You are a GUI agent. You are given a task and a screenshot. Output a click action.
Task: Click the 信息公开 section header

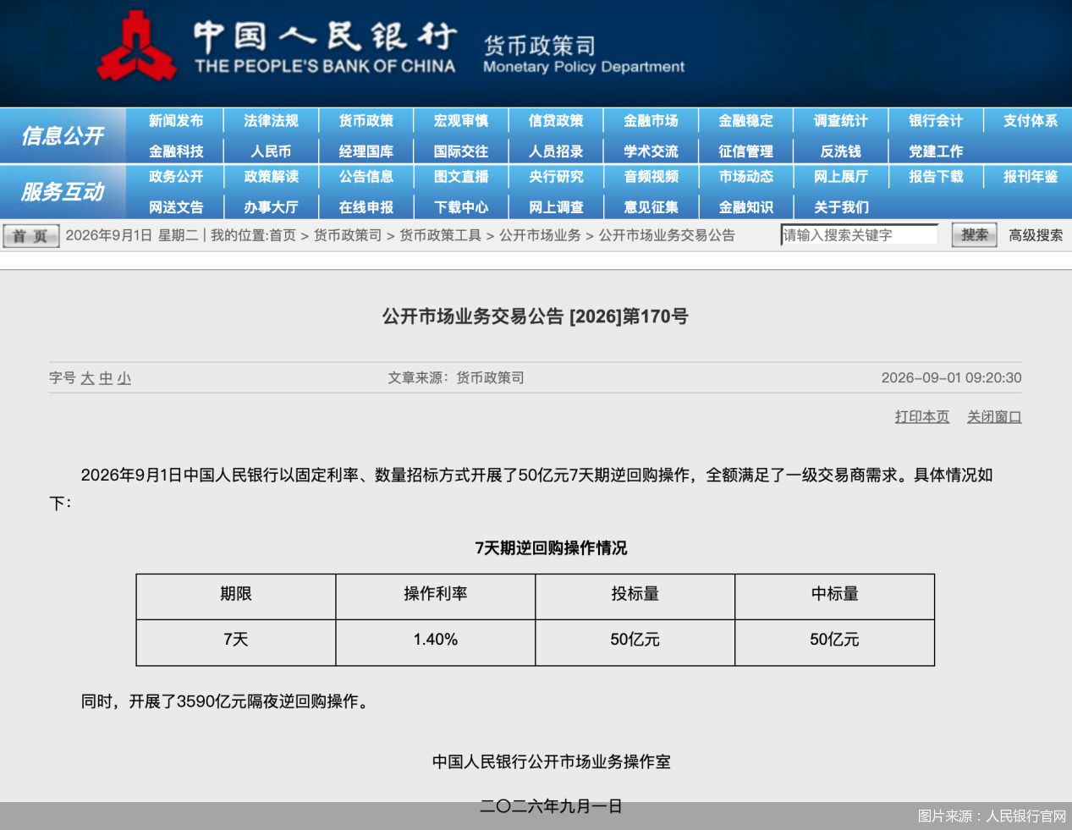63,136
